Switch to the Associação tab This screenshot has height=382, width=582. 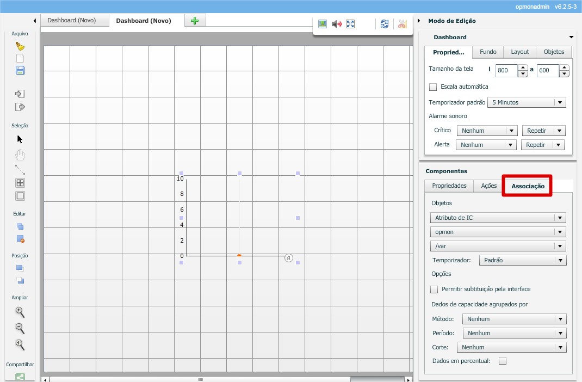click(528, 186)
